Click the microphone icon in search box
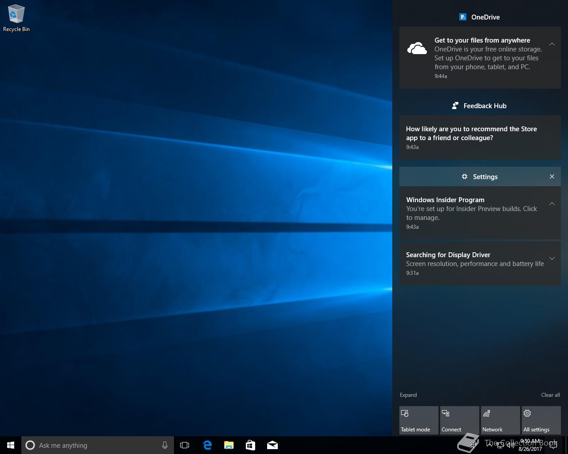Image resolution: width=568 pixels, height=454 pixels. [x=165, y=445]
